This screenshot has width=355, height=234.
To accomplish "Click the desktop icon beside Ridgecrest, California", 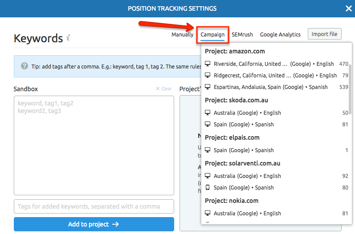I will 208,75.
